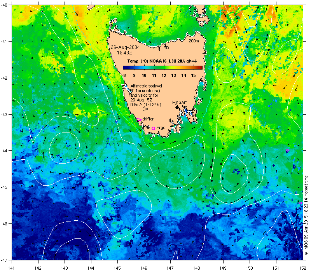Click the '200m' isobath legend label
This screenshot has height=272, width=311.
point(194,41)
